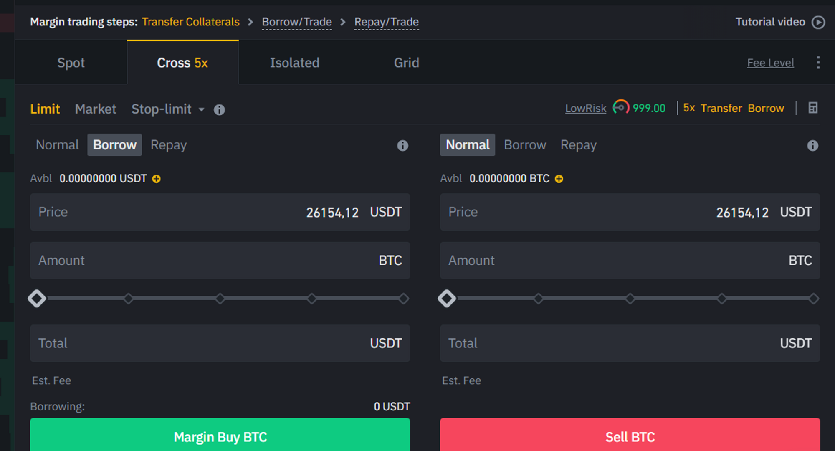Screen dimensions: 835x451
Task: Add USDT funds with plus icon
Action: tap(157, 179)
